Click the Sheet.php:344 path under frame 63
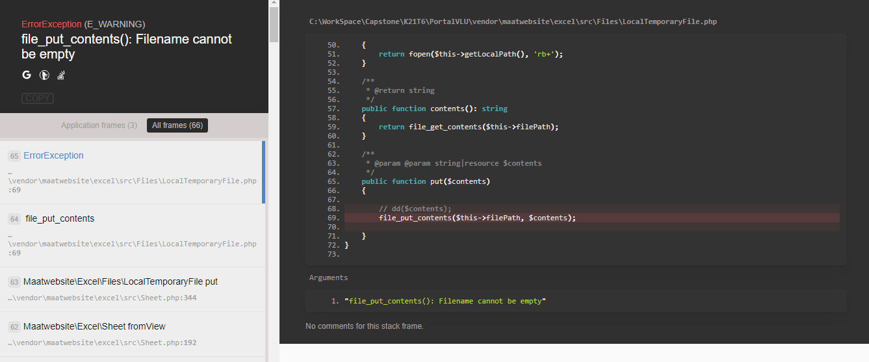 102,298
